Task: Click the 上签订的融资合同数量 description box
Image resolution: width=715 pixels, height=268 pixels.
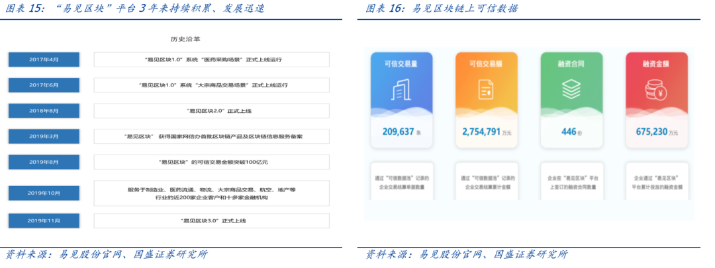Action: click(x=572, y=182)
